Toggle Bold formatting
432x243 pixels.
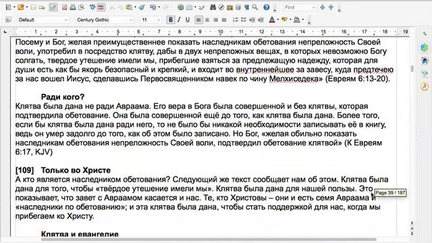pos(171,20)
